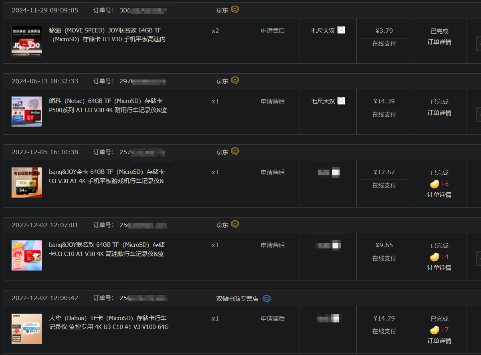Image resolution: width=481 pixels, height=355 pixels.
Task: Open 朗科 Netac 64GB TF product title
Action: (x=108, y=105)
